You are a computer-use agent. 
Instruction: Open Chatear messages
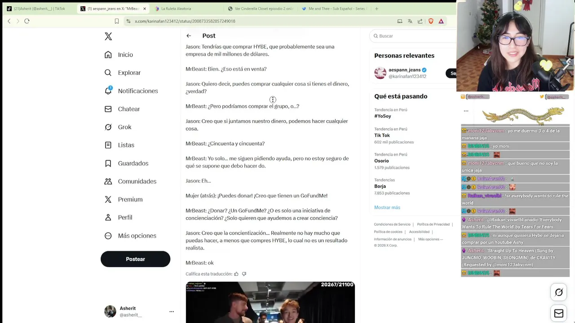[x=122, y=109]
